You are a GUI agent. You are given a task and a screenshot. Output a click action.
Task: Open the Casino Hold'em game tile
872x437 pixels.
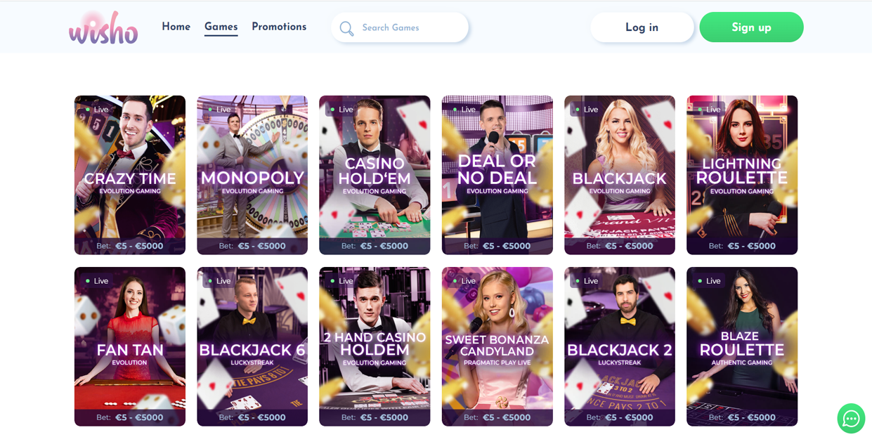pyautogui.click(x=375, y=175)
